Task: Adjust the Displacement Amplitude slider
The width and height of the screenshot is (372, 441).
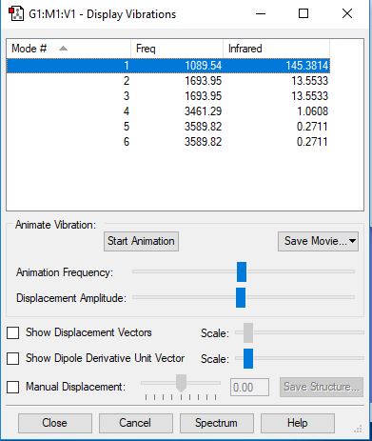Action: tap(241, 298)
